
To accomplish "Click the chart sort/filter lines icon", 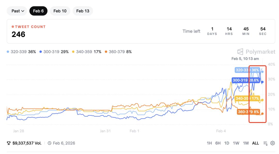I will [x=265, y=143].
